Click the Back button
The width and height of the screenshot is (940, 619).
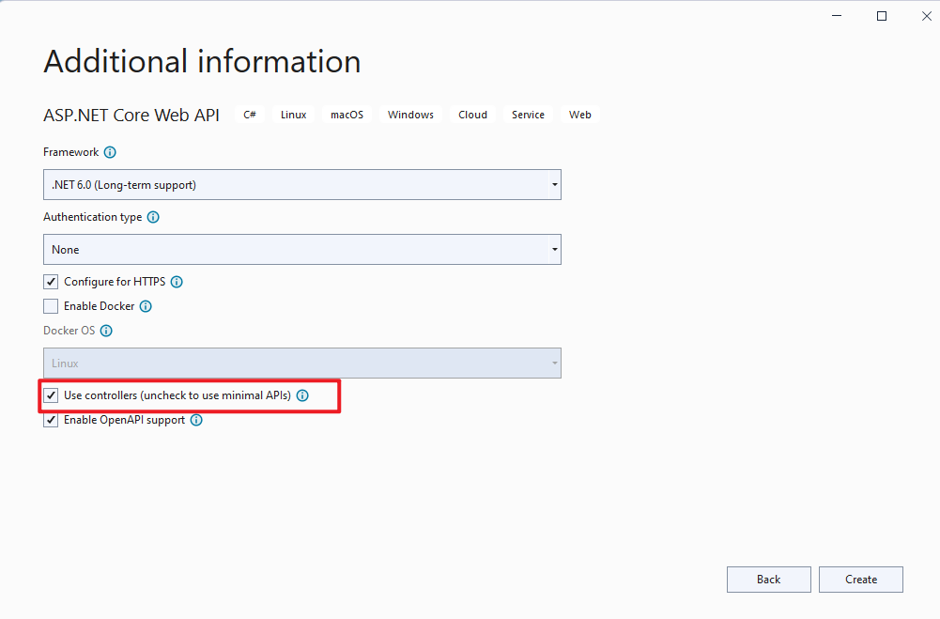(x=768, y=580)
